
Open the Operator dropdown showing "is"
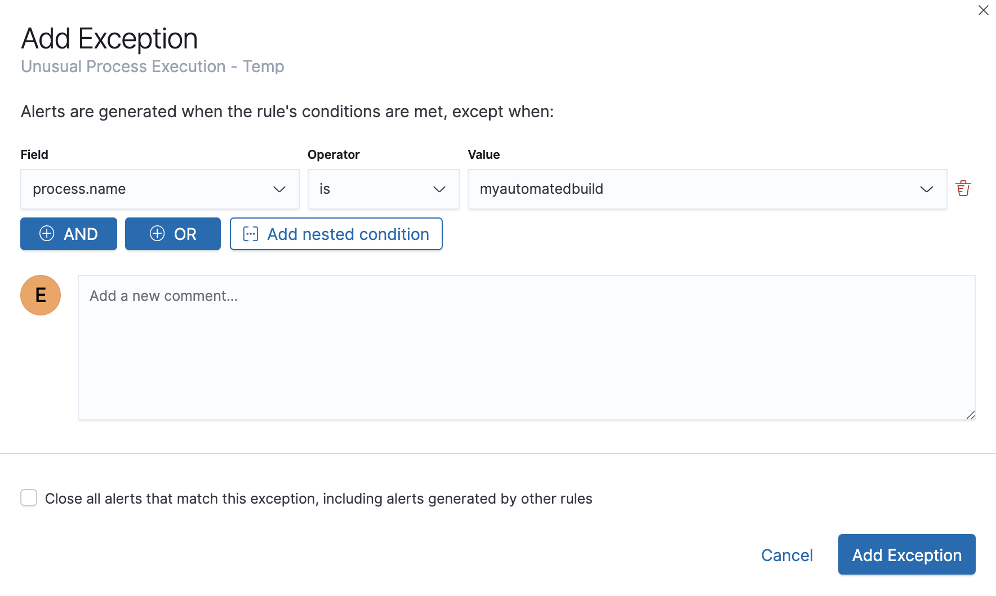383,189
